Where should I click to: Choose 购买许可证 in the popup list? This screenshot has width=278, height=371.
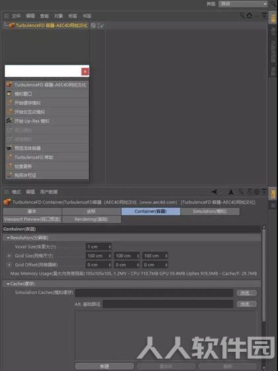47,176
